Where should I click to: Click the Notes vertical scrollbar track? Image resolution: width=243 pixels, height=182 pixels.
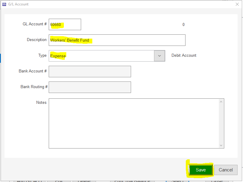222,123
